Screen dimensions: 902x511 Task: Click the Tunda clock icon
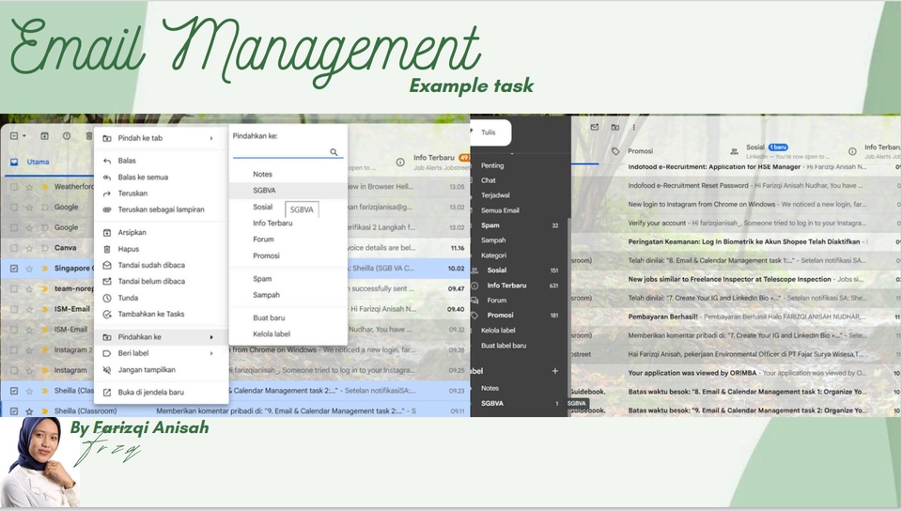[x=107, y=298]
